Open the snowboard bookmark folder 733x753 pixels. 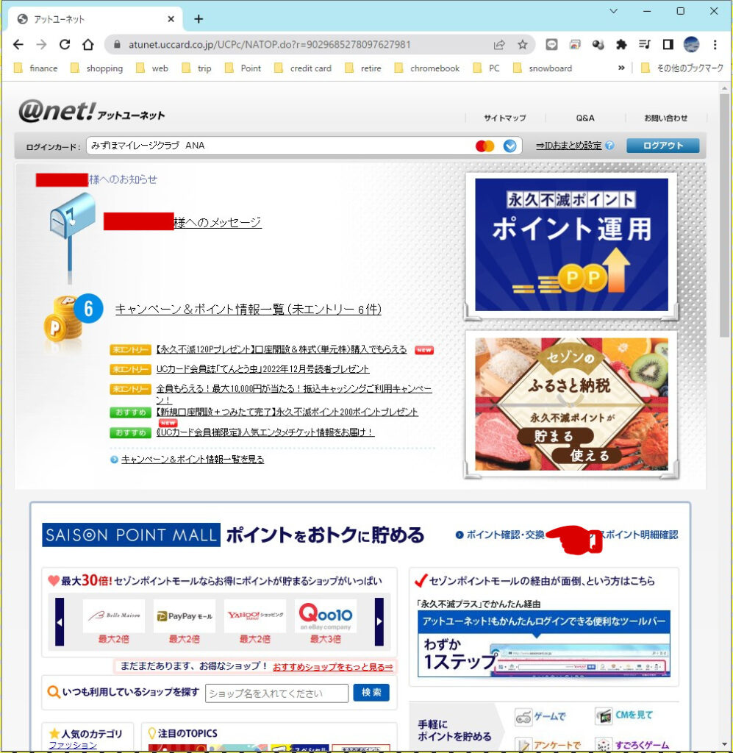pyautogui.click(x=543, y=68)
